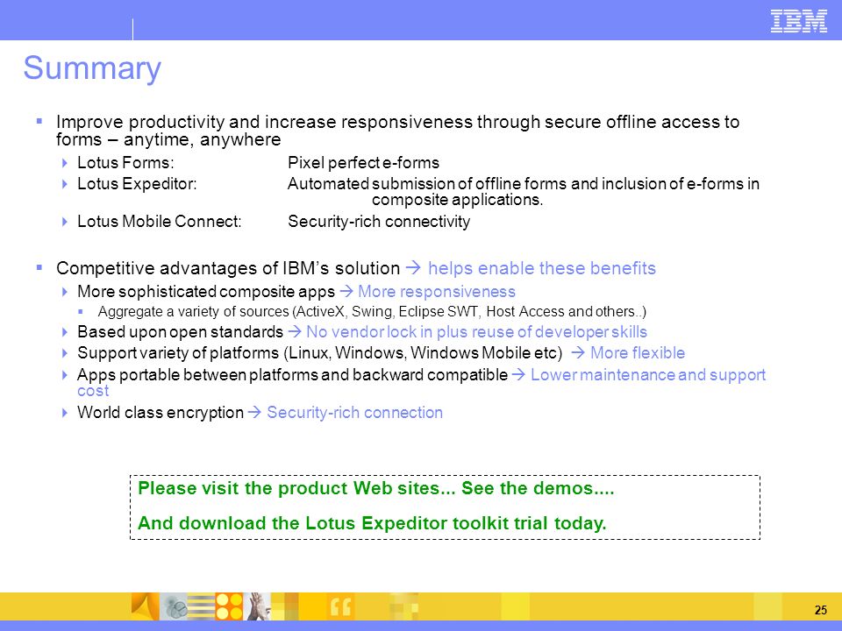Click 'Please visit the product Web sites' text
842x631 pixels.
[x=289, y=488]
